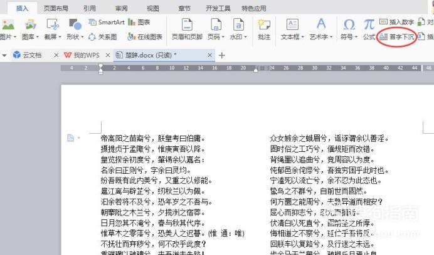Click the 页码 page number icon
The height and width of the screenshot is (255, 434).
click(x=216, y=25)
